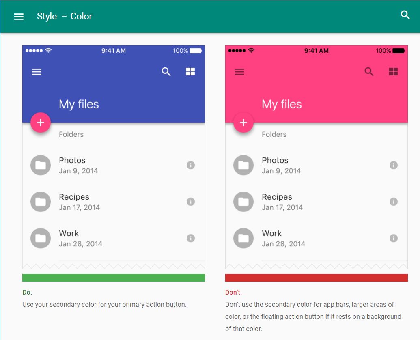Screen dimensions: 420x340
Task: Open the hamburger menu in teal header
Action: click(19, 17)
